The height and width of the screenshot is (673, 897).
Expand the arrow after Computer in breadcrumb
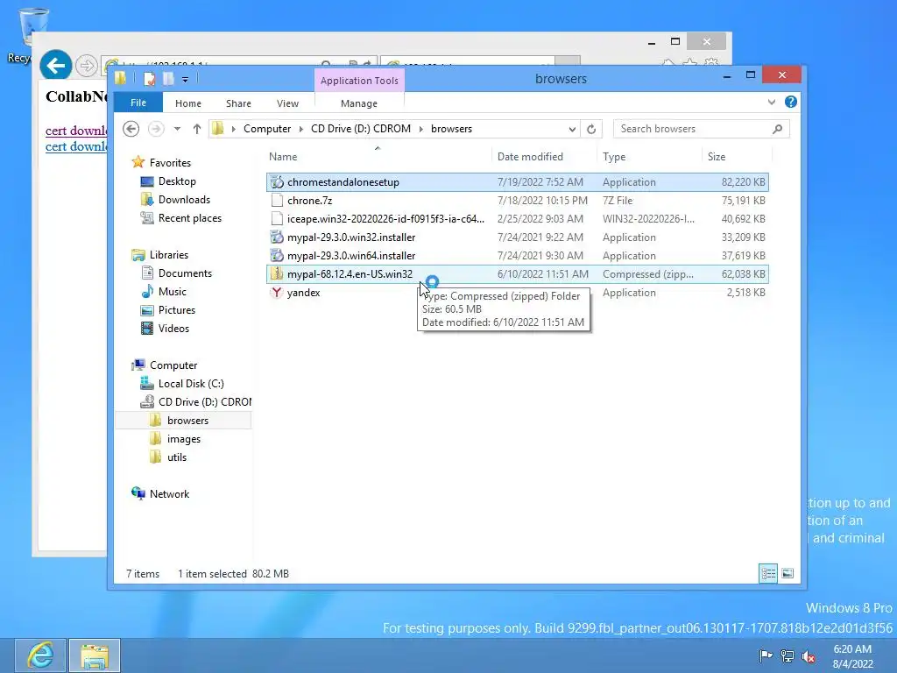[x=301, y=129]
